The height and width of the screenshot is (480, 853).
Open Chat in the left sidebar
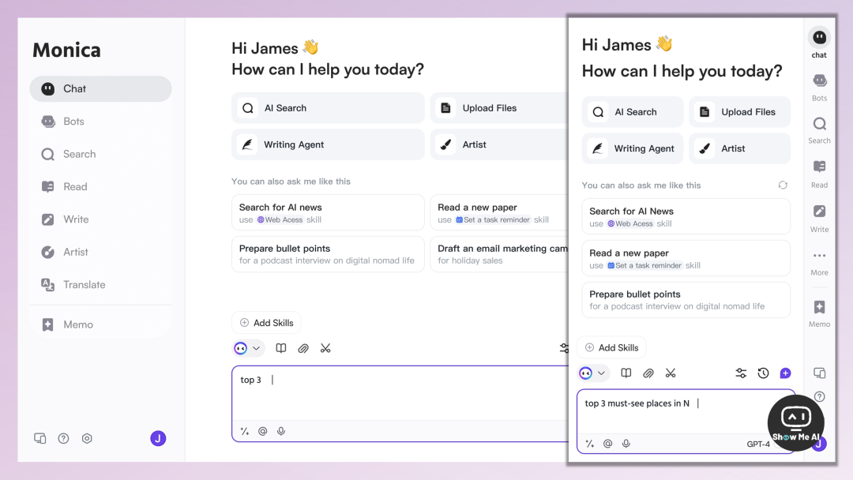click(x=100, y=88)
